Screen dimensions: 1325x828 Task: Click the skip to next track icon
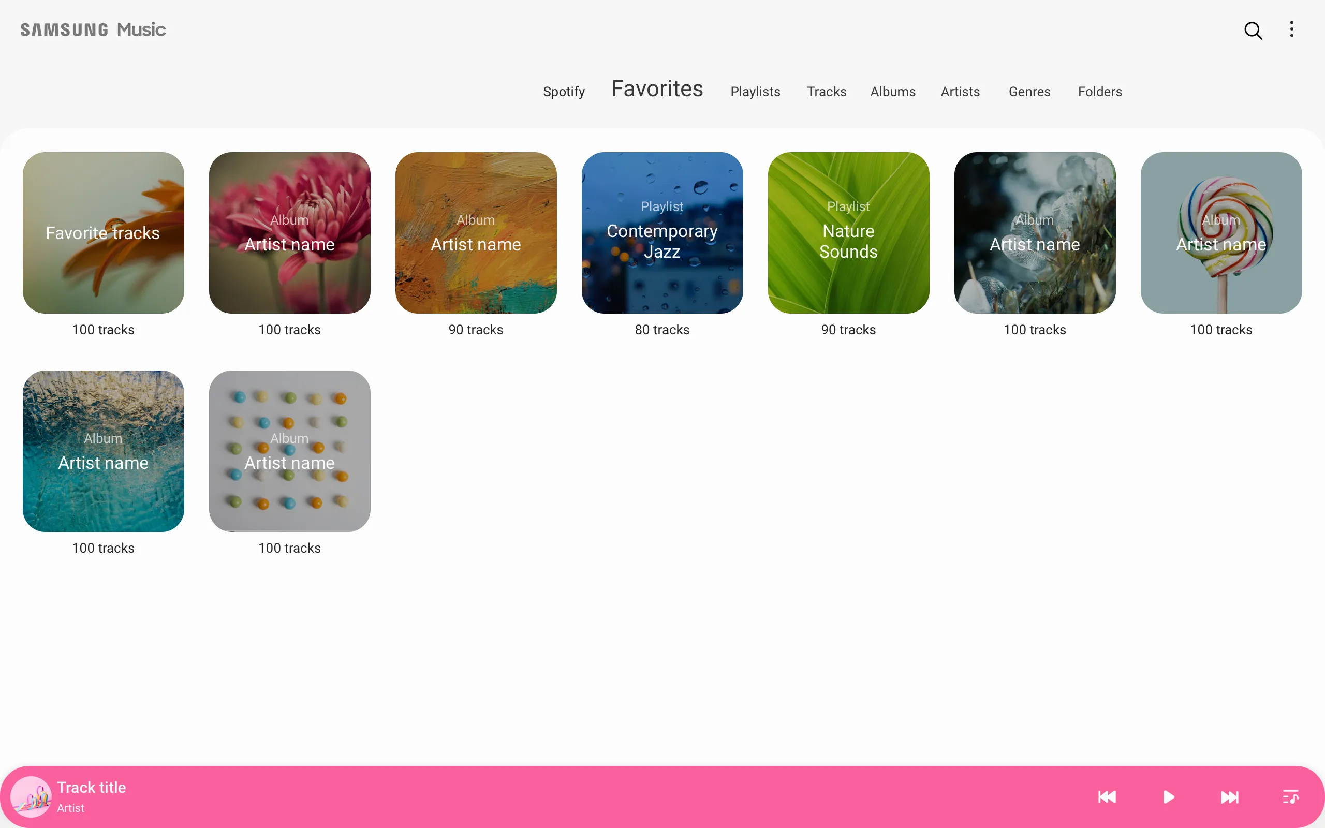point(1230,796)
